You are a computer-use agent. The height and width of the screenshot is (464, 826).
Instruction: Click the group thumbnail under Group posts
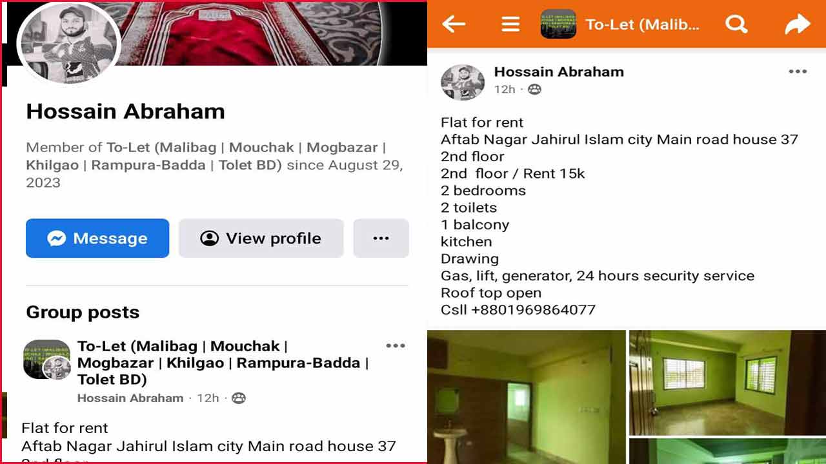tap(46, 359)
